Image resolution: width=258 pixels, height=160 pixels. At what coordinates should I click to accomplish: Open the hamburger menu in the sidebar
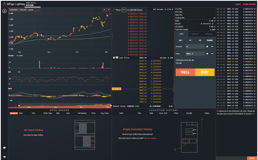pyautogui.click(x=4, y=11)
